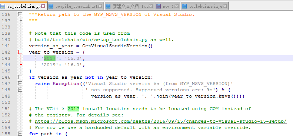This screenshot has height=136, width=293.
Task: Collapse the fold marker at line 148
Action: pyautogui.click(x=20, y=90)
